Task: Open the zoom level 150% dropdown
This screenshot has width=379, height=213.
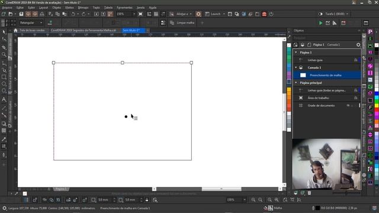Action: (134, 14)
